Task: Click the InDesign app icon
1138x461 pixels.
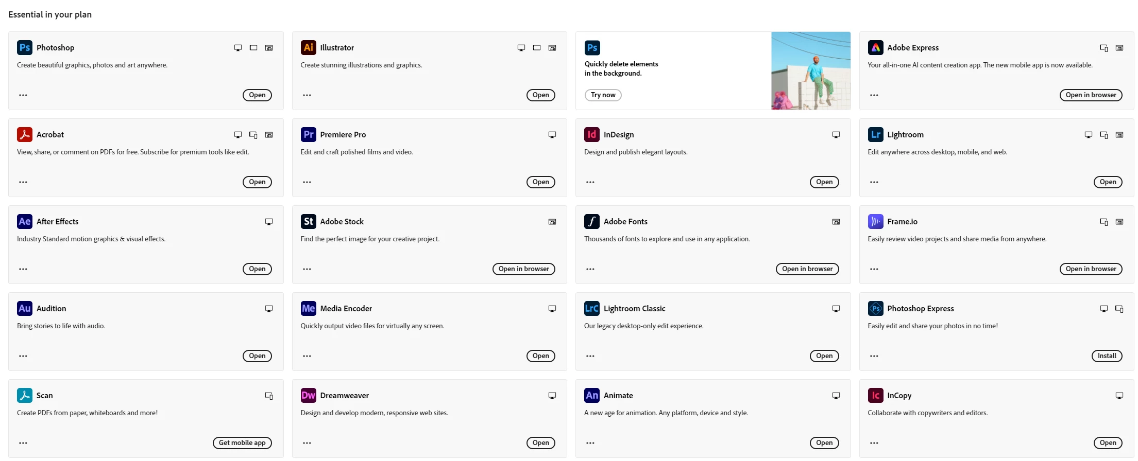Action: (x=592, y=134)
